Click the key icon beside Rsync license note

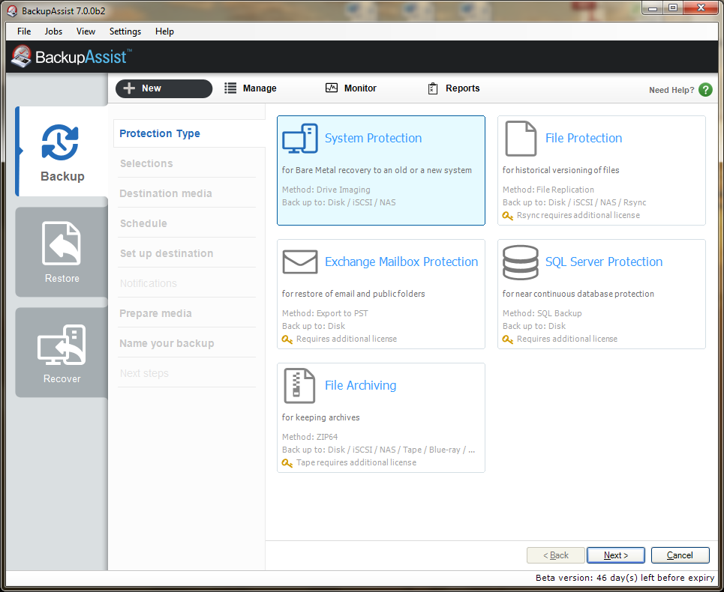[x=508, y=215]
